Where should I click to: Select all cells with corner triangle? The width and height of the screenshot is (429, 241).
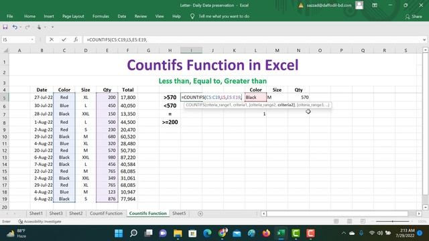pos(5,50)
